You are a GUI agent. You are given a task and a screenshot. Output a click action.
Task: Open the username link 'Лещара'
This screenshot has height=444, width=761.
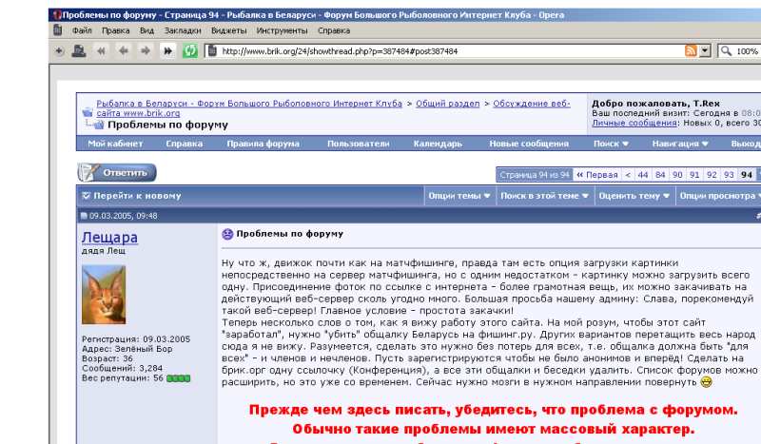109,238
